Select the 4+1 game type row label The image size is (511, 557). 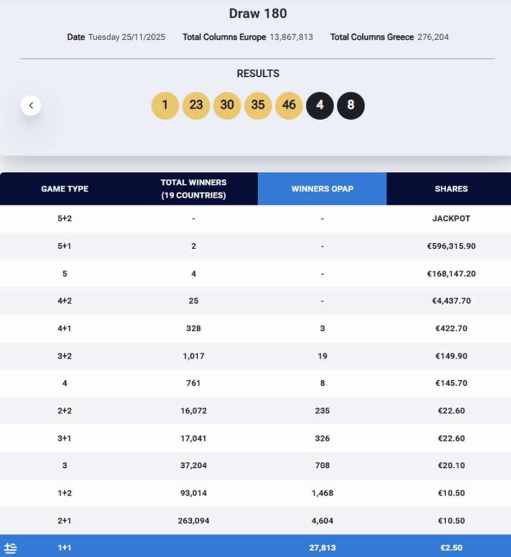click(64, 329)
